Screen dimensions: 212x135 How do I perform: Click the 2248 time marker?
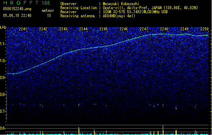coord(164,29)
